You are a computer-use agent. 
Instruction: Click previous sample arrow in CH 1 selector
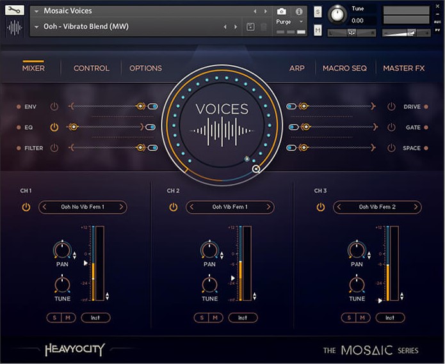click(44, 207)
